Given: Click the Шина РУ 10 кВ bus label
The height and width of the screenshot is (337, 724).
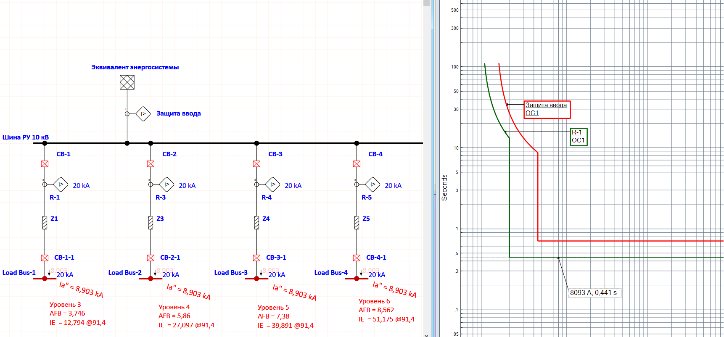Looking at the screenshot, I should pyautogui.click(x=26, y=137).
